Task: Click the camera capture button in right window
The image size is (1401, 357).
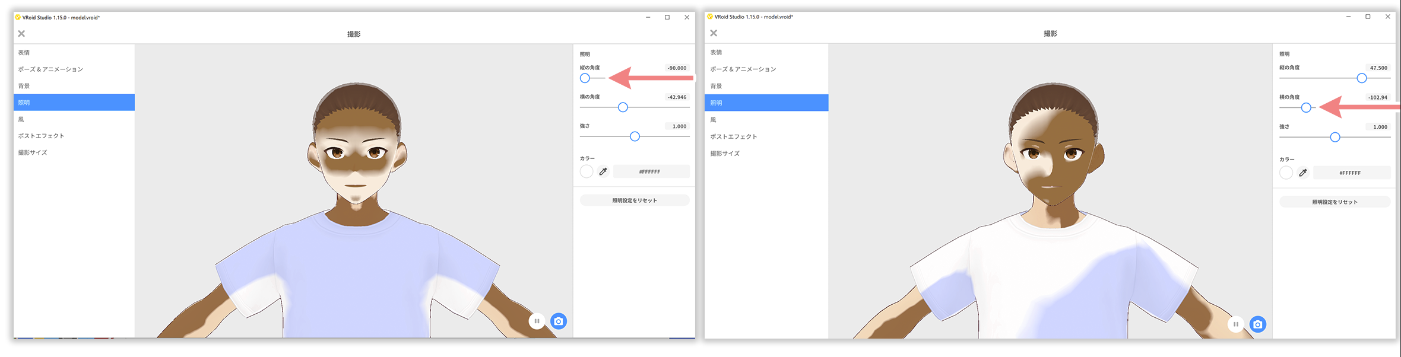Action: 1257,324
